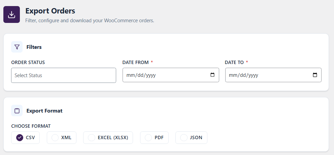Click the Choose Format label
Viewport: 334px width, 155px height.
pos(31,126)
